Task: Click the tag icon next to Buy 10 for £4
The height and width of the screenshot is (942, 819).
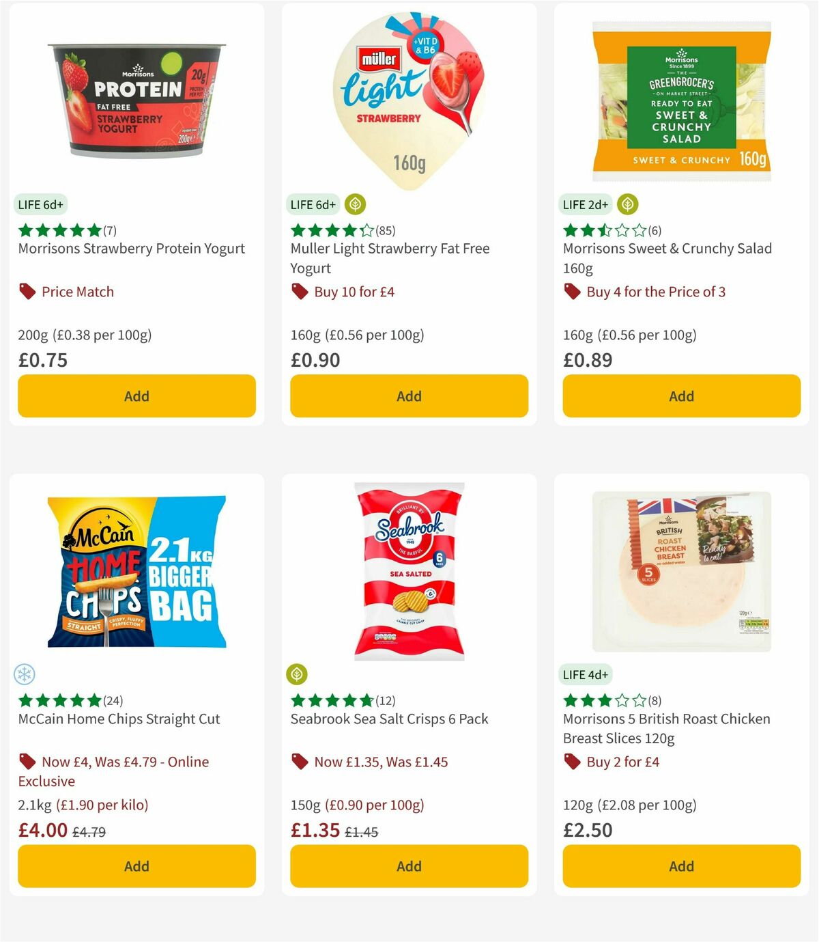Action: coord(298,291)
